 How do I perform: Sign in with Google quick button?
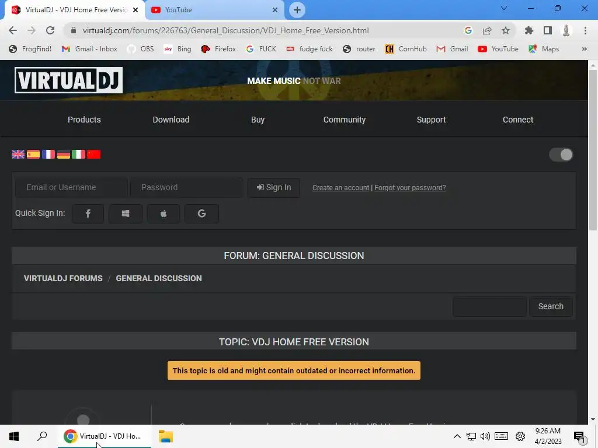click(x=201, y=213)
